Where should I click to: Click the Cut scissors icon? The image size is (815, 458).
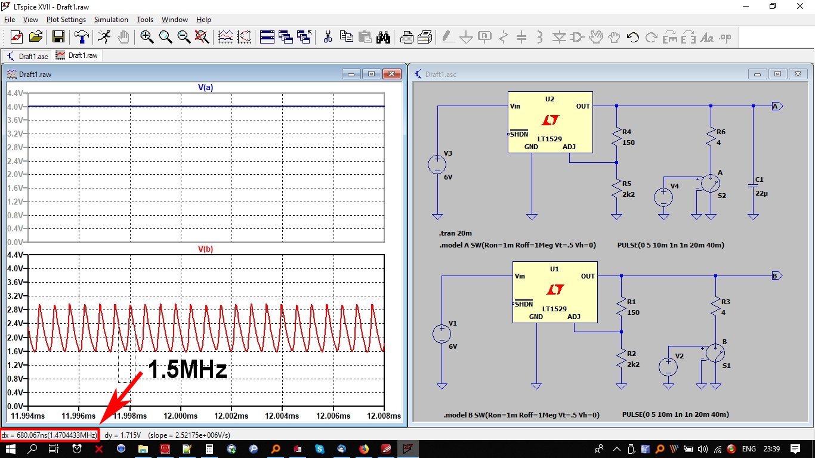tap(328, 38)
